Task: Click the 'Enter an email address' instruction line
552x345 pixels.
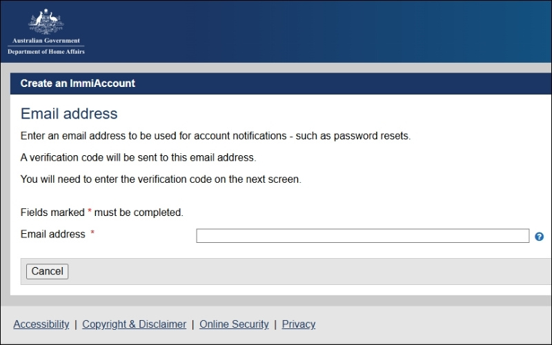Action: 215,136
